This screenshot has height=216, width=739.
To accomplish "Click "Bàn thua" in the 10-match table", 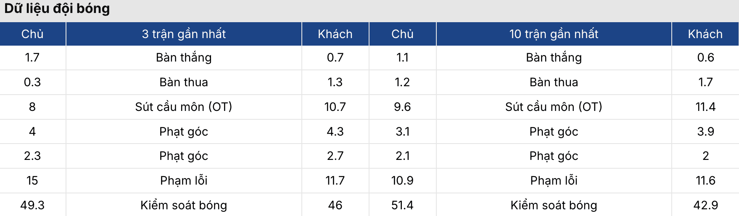I will point(554,82).
